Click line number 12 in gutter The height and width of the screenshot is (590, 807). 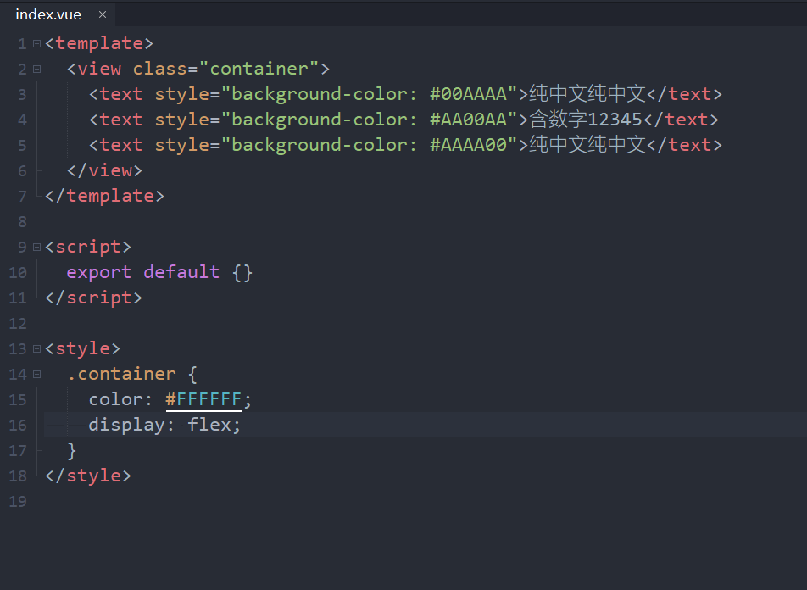[x=18, y=324]
